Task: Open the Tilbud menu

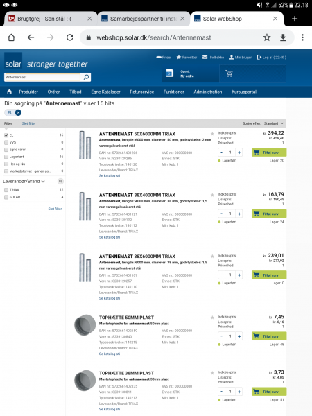Action: 76,92
